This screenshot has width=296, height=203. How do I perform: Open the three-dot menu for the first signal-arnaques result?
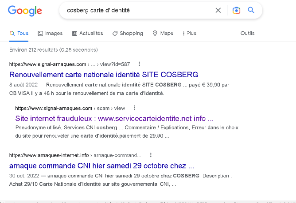coord(139,64)
